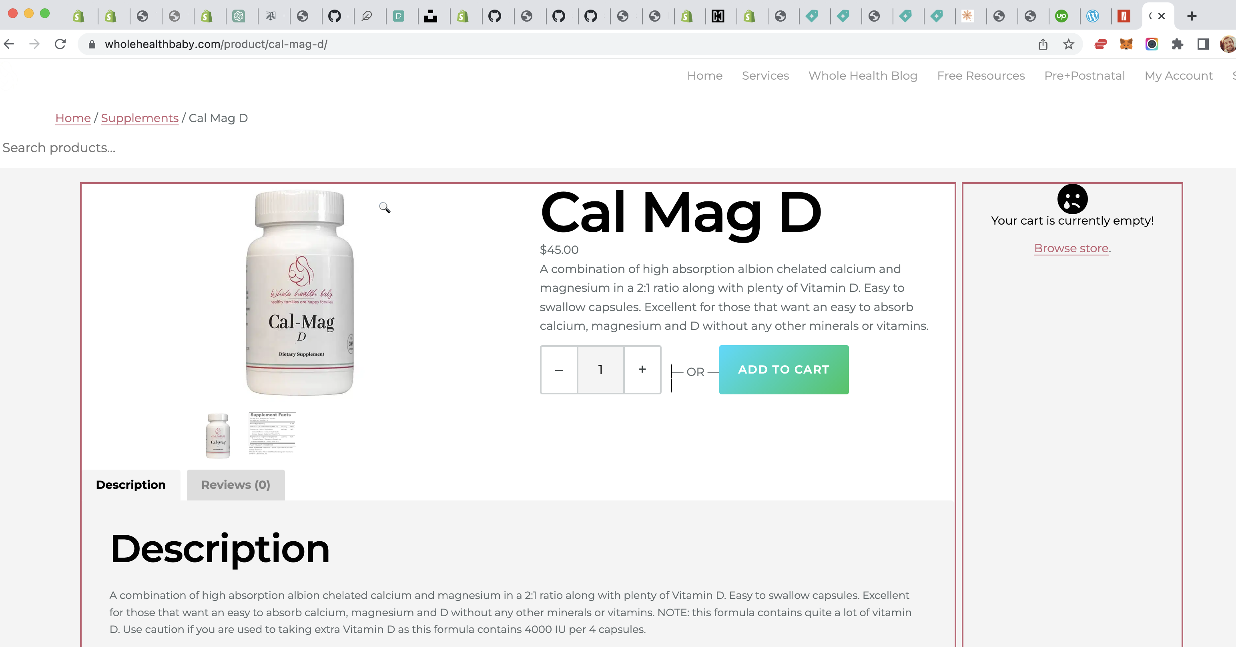Add Cal Mag D to cart
This screenshot has height=647, width=1236.
point(784,369)
